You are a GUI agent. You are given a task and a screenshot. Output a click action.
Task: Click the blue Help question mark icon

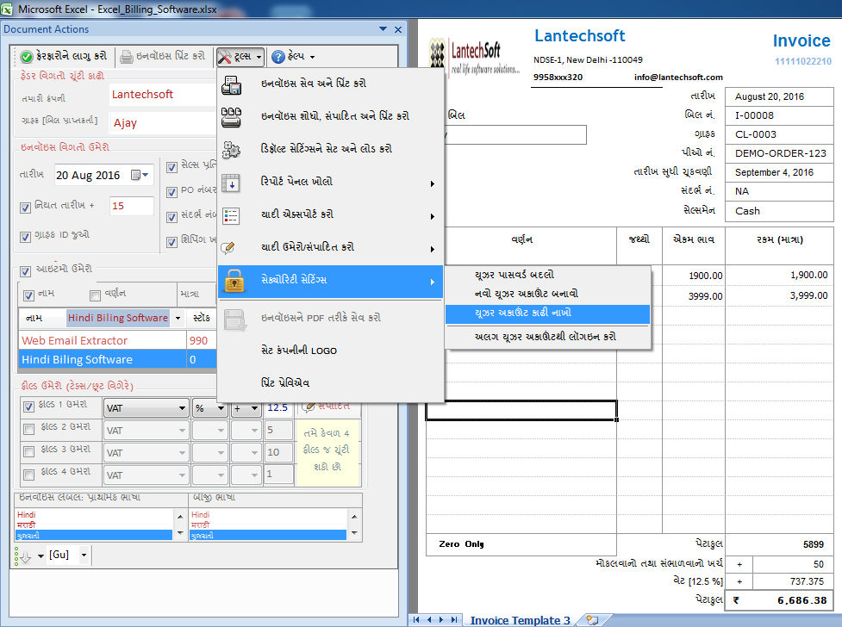[278, 56]
